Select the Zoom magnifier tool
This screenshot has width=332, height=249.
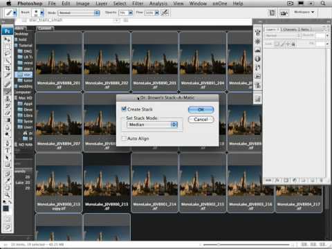(x=8, y=195)
